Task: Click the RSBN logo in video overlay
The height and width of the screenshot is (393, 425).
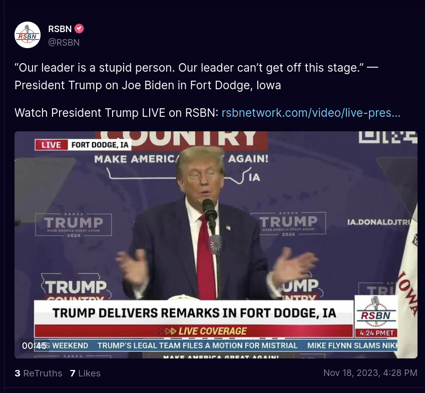Action: coord(375,312)
